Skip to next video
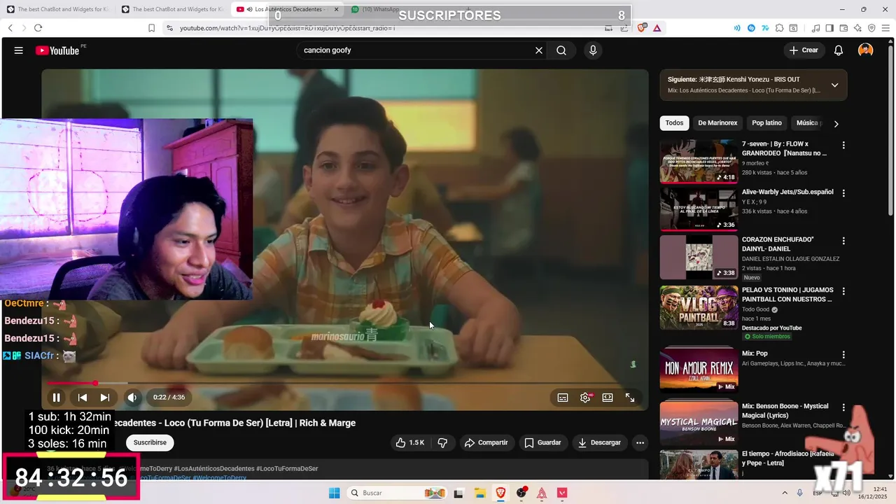 tap(104, 398)
